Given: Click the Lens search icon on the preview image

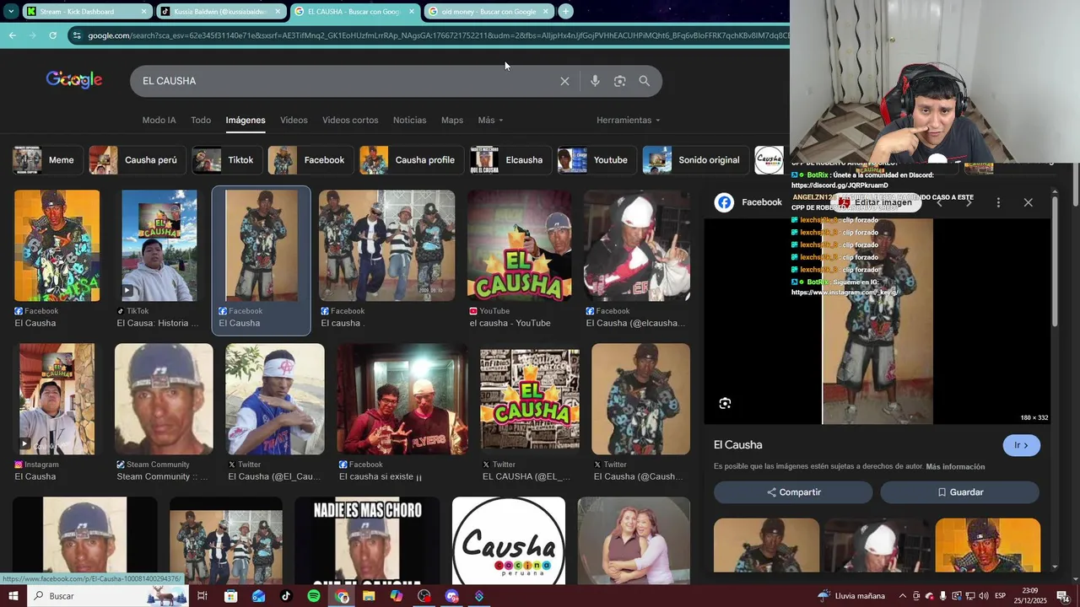Looking at the screenshot, I should click(x=725, y=403).
